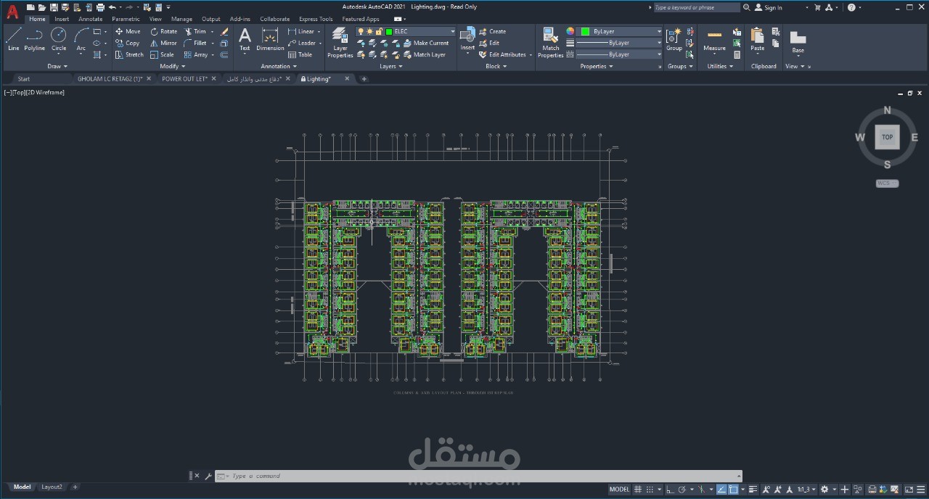The height and width of the screenshot is (499, 929).
Task: Click the Copy command
Action: 128,43
